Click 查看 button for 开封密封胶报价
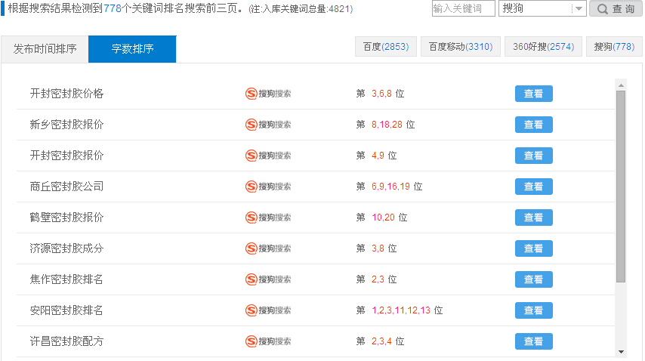 [533, 156]
